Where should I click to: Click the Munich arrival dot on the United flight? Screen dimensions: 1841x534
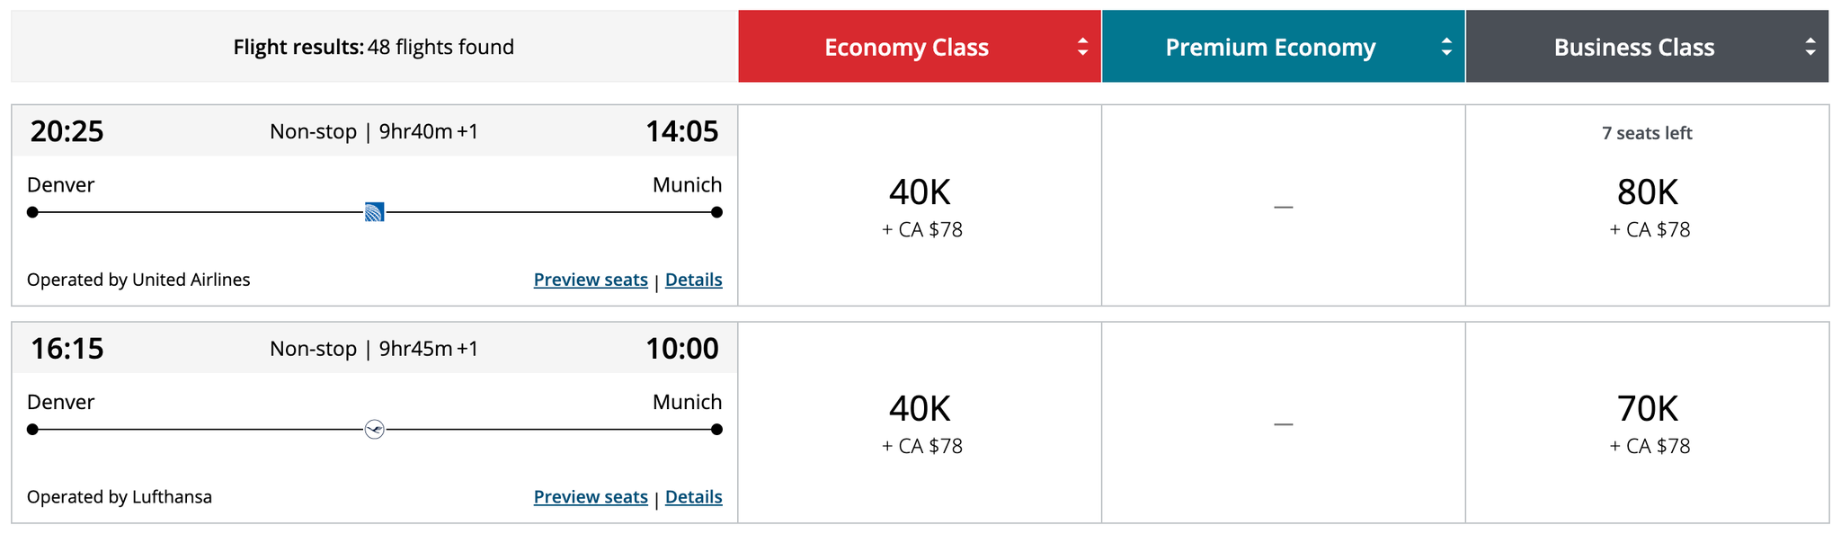[716, 212]
